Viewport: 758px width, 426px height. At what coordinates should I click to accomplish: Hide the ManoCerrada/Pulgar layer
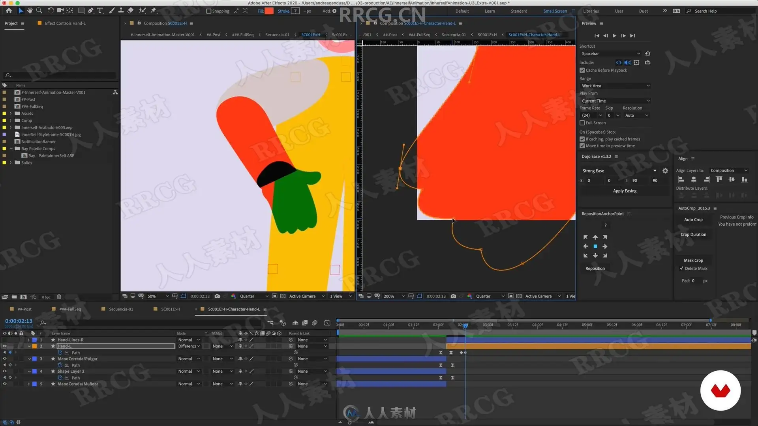coord(5,359)
